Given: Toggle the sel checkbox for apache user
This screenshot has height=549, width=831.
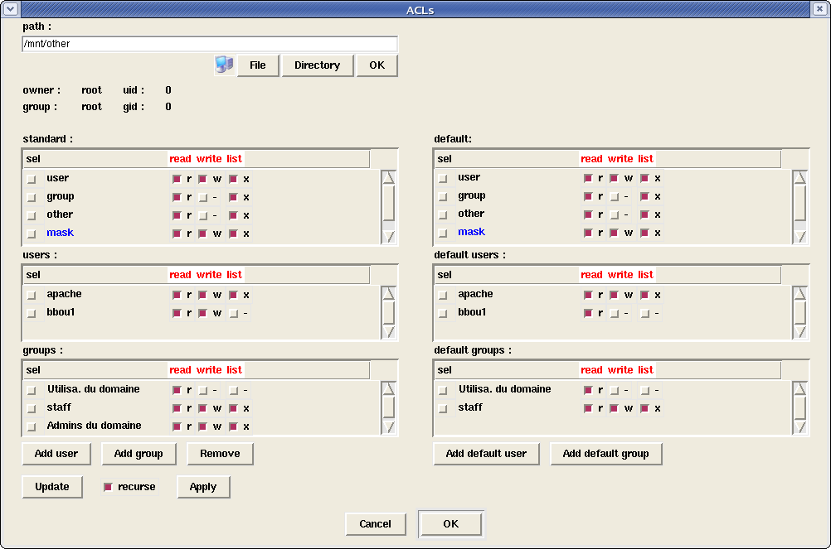Looking at the screenshot, I should click(x=32, y=295).
